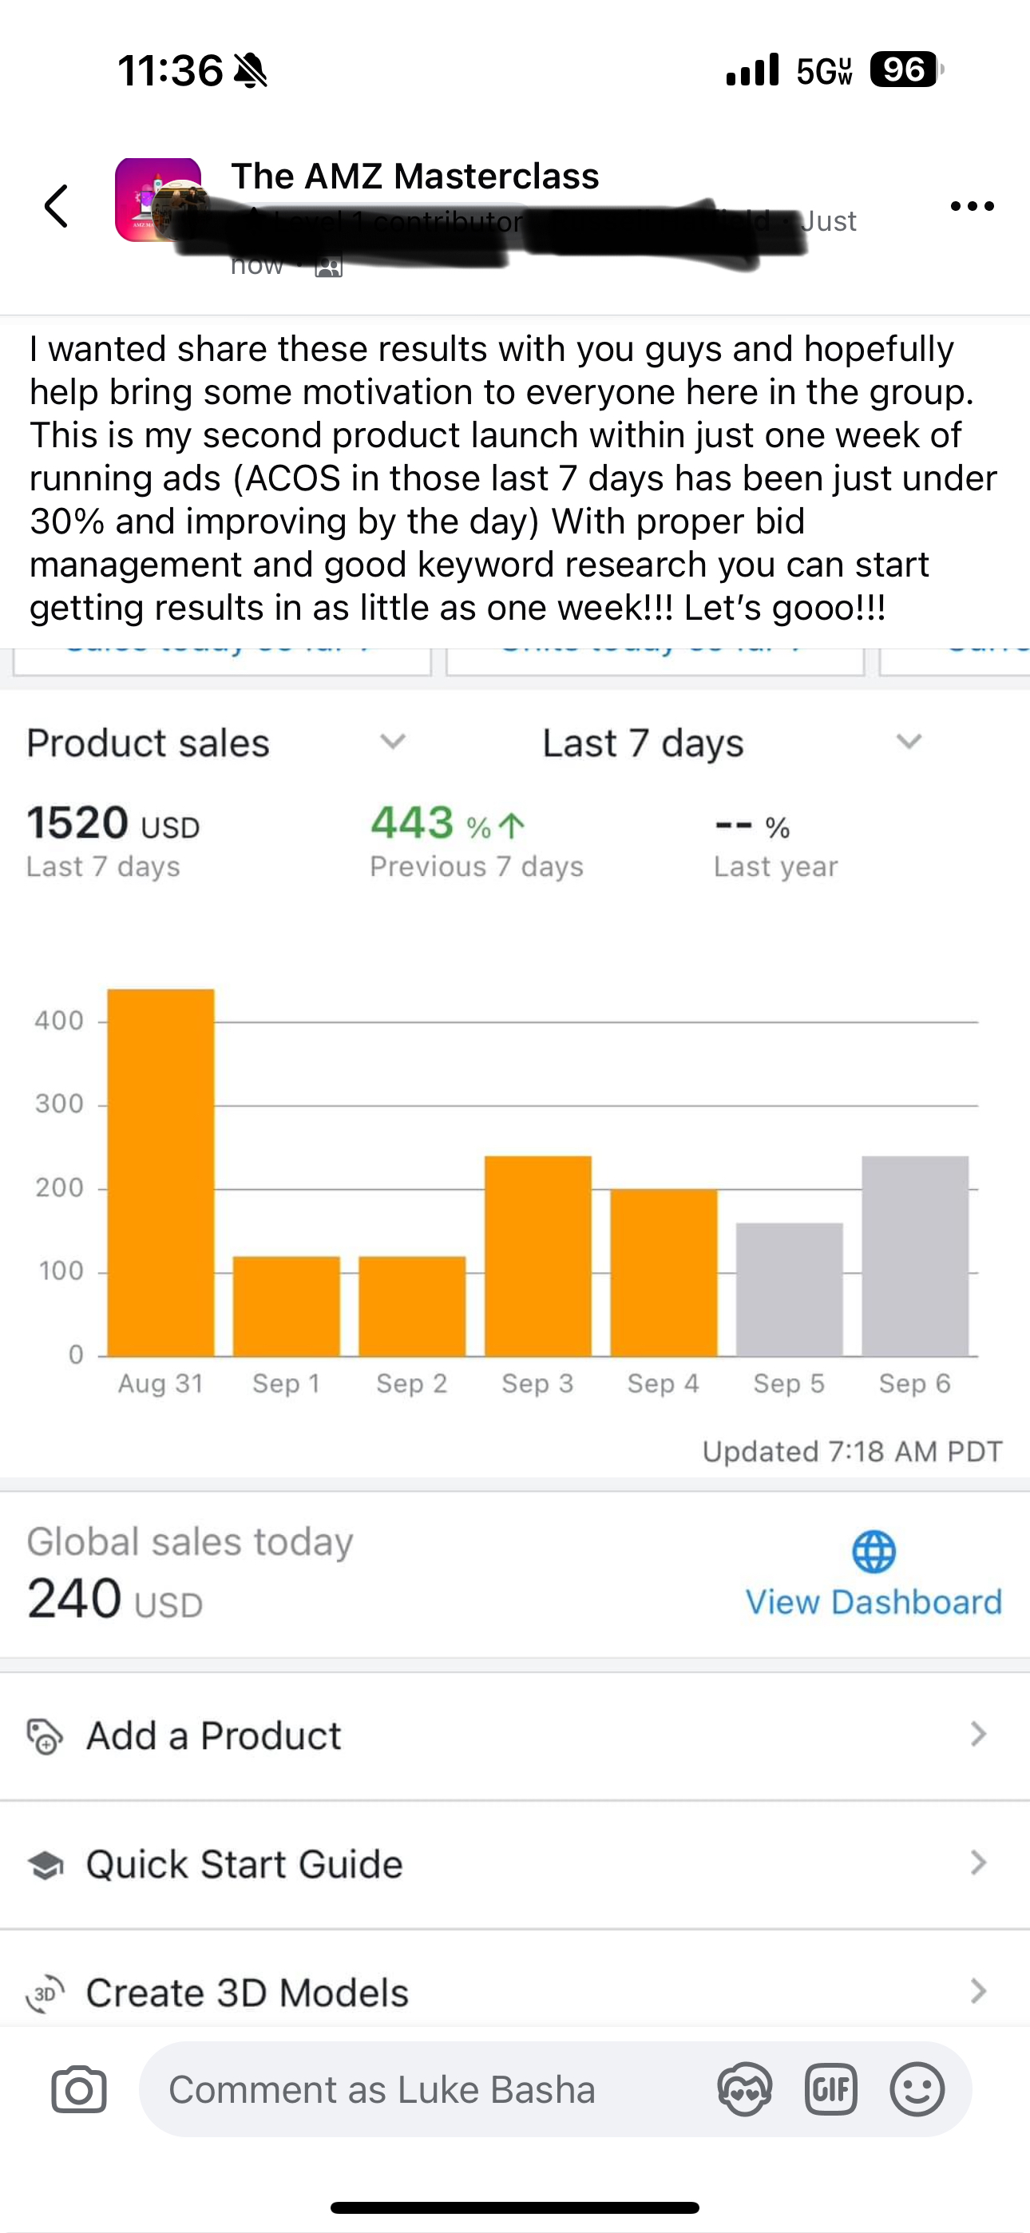Tap the gray Sep 6 sales bar
Image resolution: width=1030 pixels, height=2233 pixels.
tap(915, 1256)
